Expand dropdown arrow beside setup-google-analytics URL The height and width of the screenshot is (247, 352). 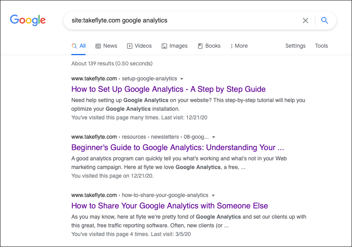pos(182,79)
